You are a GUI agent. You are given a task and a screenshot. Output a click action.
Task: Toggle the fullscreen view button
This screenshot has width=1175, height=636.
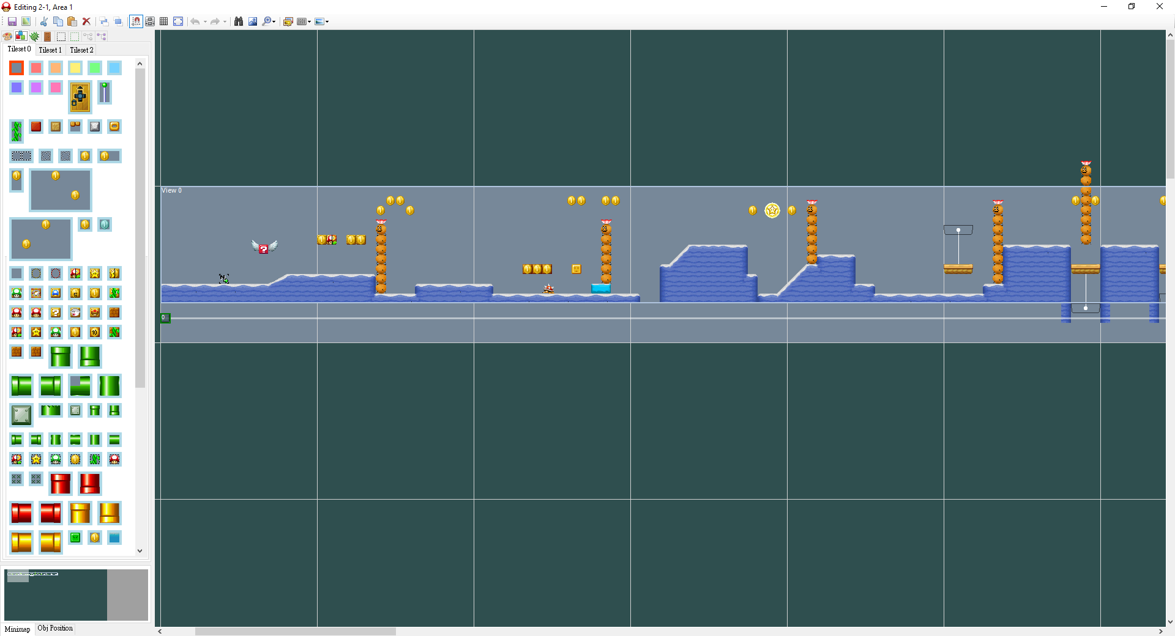(x=178, y=21)
